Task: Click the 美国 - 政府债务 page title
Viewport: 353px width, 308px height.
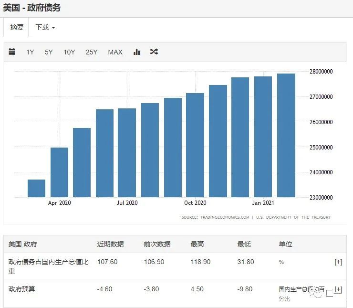Action: pyautogui.click(x=32, y=8)
